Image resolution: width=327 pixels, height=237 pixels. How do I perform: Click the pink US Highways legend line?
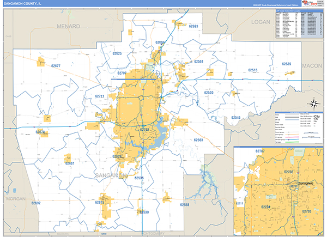(292, 137)
